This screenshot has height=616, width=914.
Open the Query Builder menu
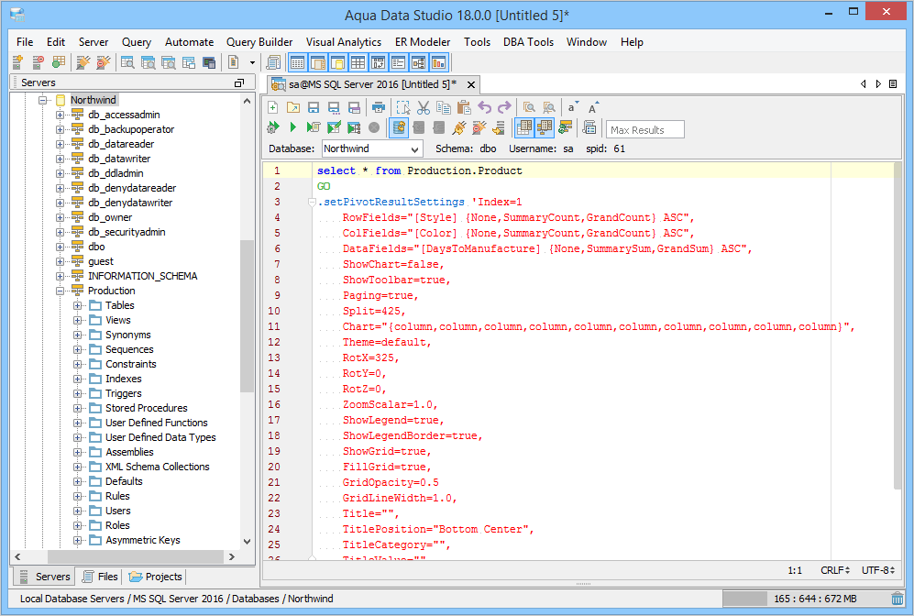(259, 42)
